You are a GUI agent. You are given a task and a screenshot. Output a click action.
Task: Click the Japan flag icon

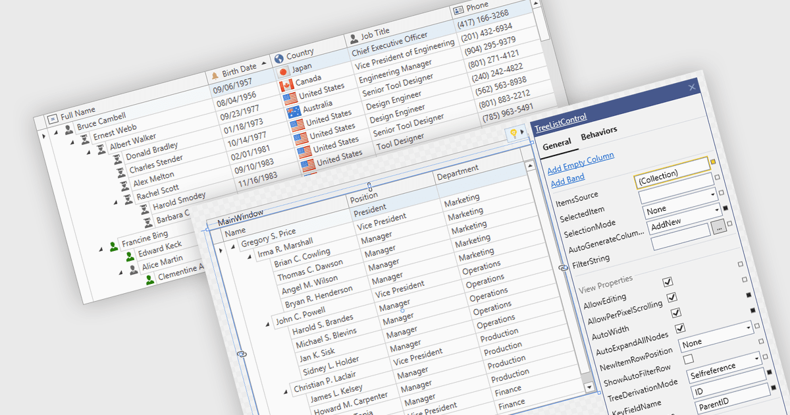[284, 71]
